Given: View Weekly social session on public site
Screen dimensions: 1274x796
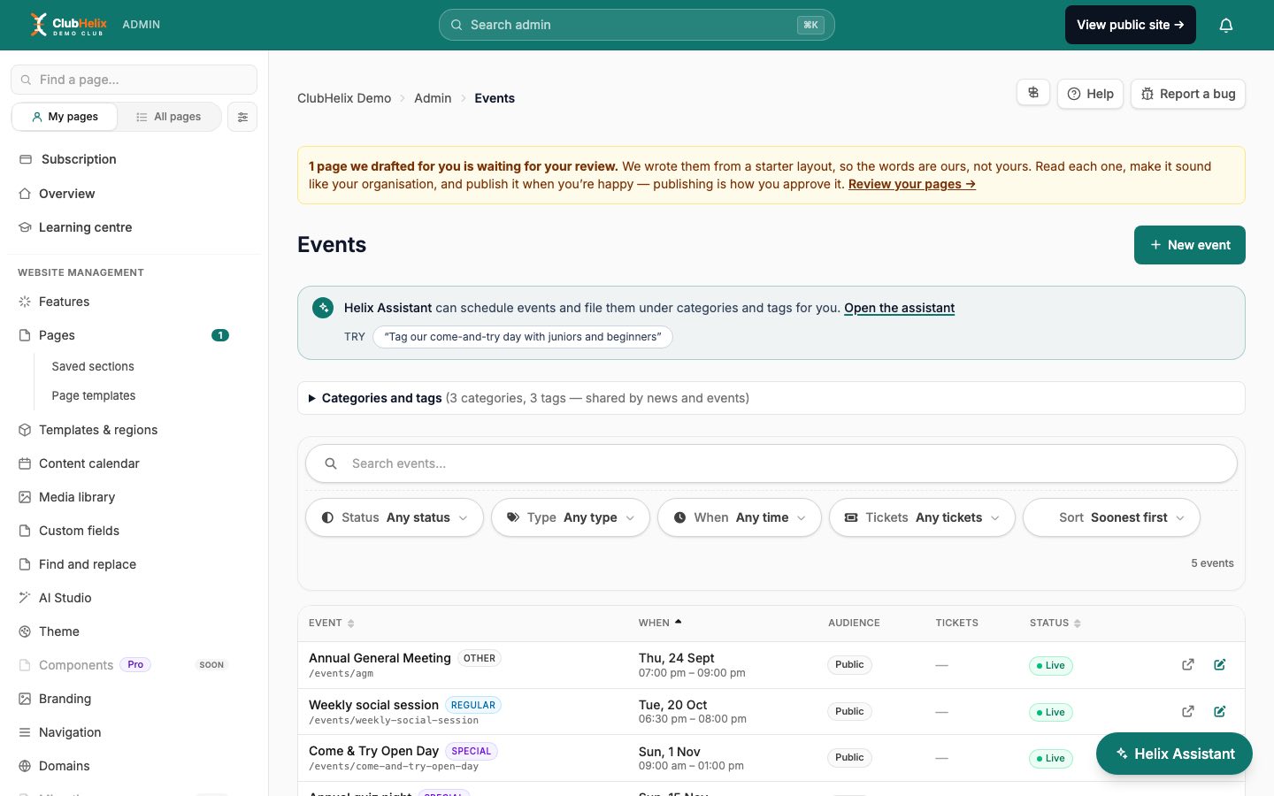Looking at the screenshot, I should 1188,711.
